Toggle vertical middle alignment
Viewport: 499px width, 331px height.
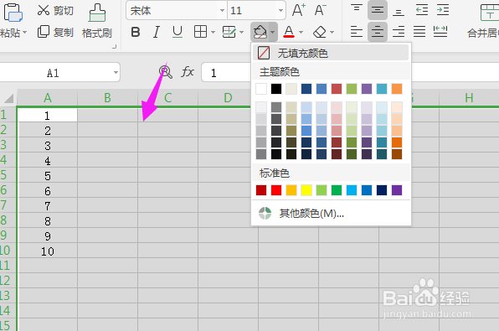[x=378, y=10]
